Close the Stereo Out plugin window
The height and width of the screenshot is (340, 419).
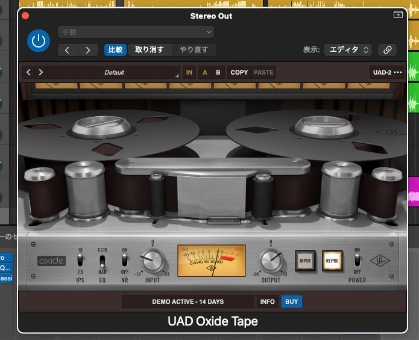pos(25,16)
